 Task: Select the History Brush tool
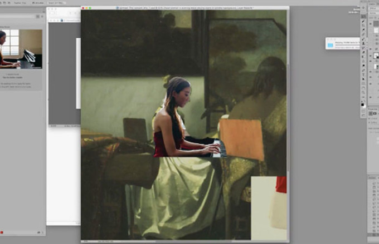point(363,48)
